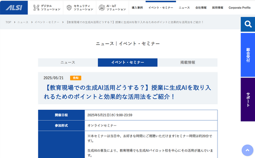Open the search magnifier button
This screenshot has height=158, width=255.
pos(248,24)
